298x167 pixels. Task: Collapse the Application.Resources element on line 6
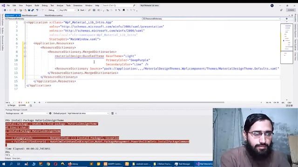tap(25, 43)
